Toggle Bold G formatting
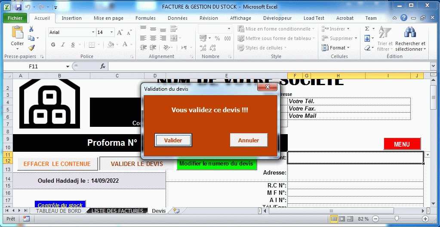The image size is (440, 227). [53, 45]
